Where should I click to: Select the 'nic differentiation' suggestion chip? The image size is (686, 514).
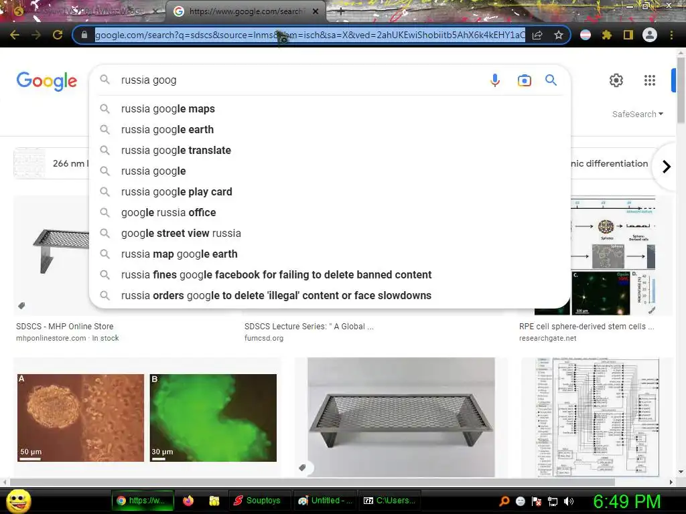(x=610, y=163)
